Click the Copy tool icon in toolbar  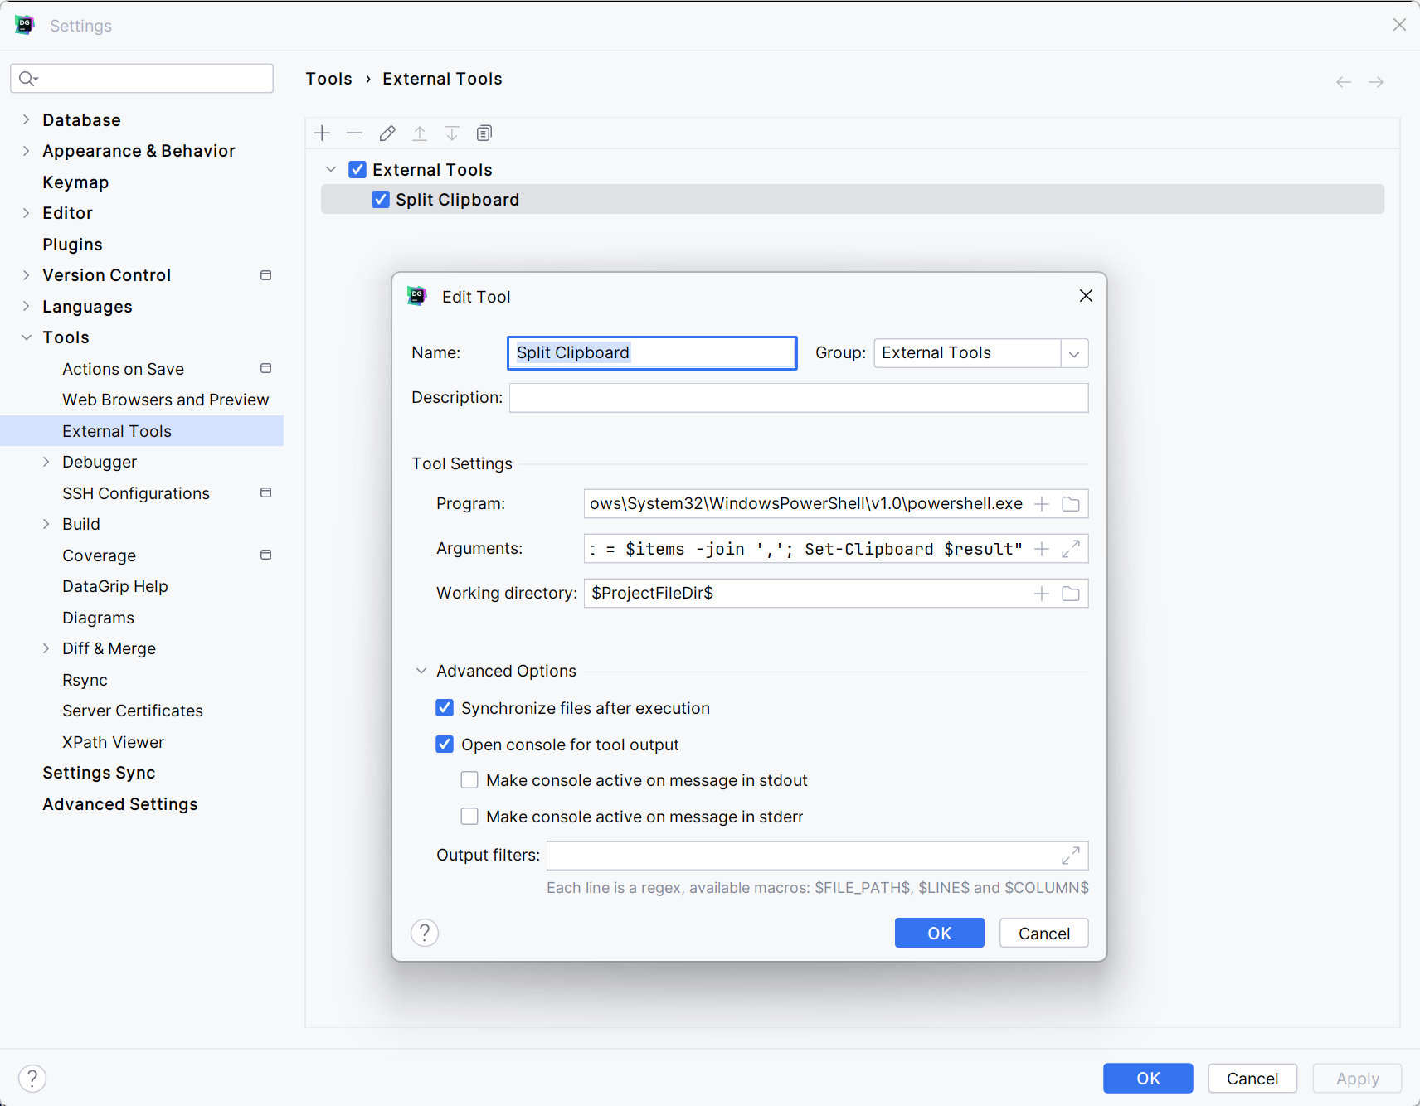(484, 133)
